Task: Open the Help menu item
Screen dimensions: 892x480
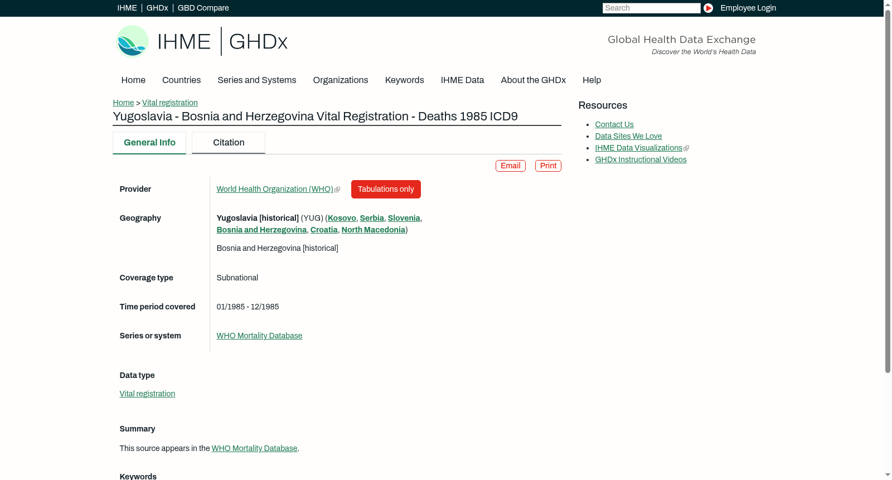Action: (x=592, y=80)
